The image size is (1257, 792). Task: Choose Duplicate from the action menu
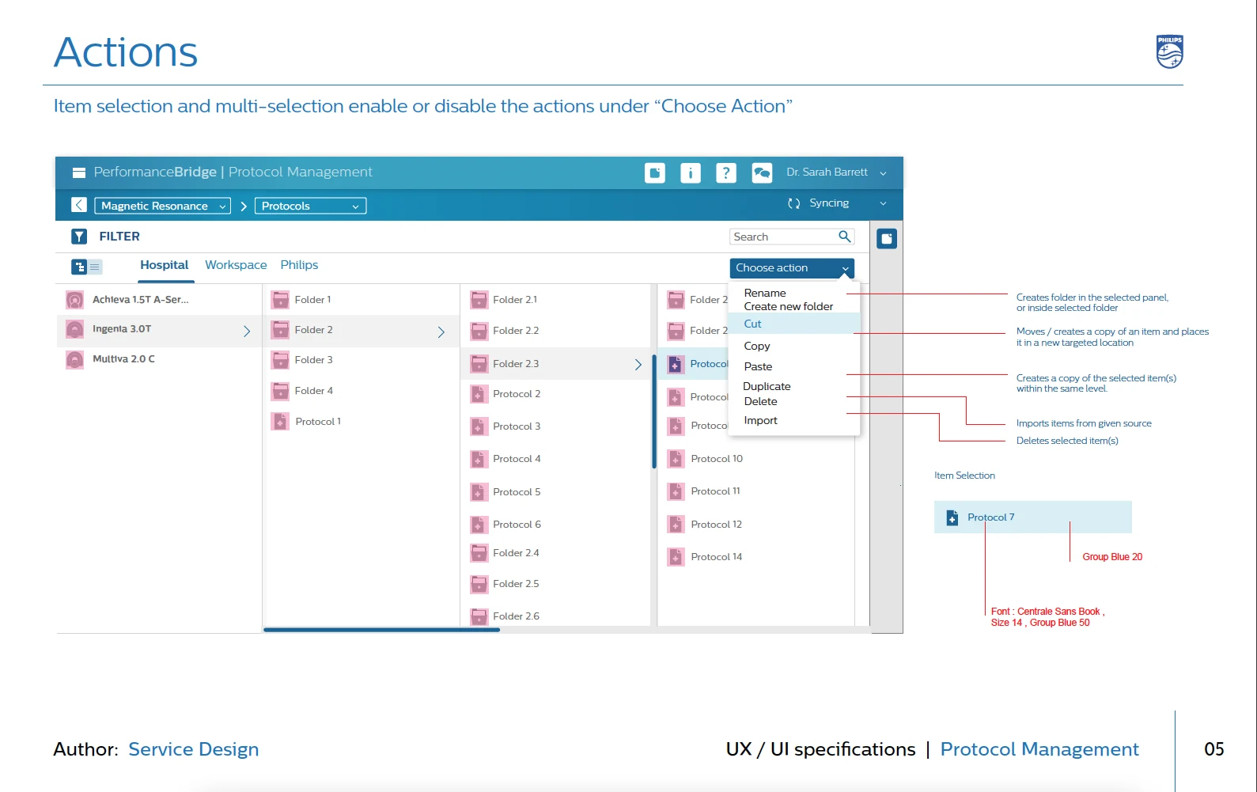tap(767, 386)
